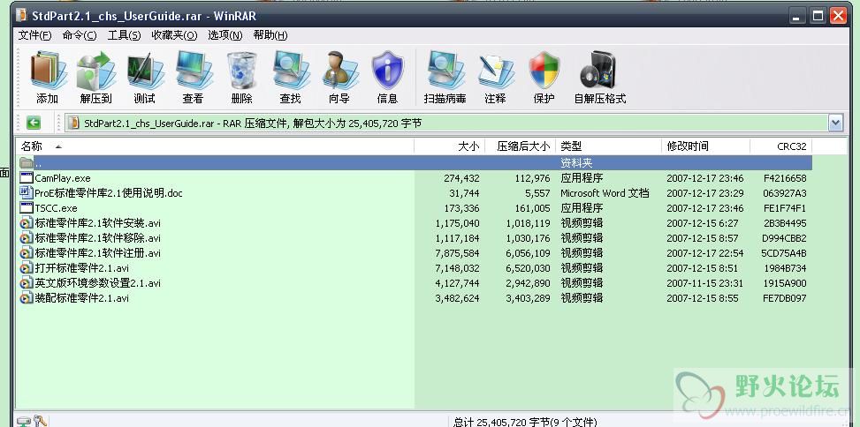Image resolution: width=860 pixels, height=427 pixels.
Task: Click the Add (添加) toolbar icon
Action: pyautogui.click(x=48, y=71)
